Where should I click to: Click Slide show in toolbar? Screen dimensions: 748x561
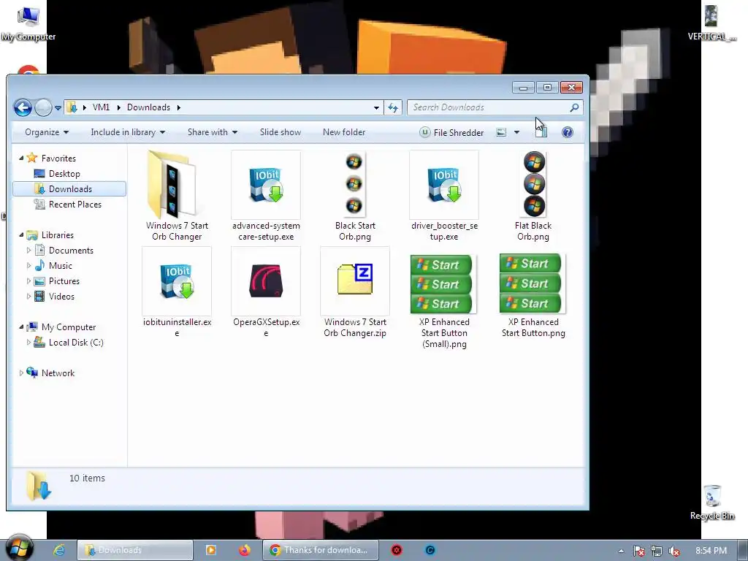tap(280, 132)
